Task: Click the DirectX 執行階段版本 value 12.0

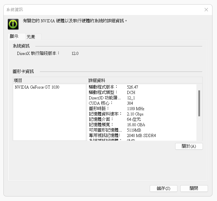Action: [x=75, y=54]
